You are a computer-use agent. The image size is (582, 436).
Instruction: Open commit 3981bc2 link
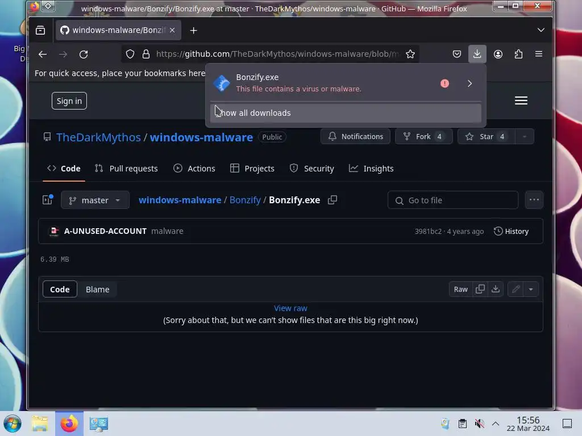pos(428,232)
